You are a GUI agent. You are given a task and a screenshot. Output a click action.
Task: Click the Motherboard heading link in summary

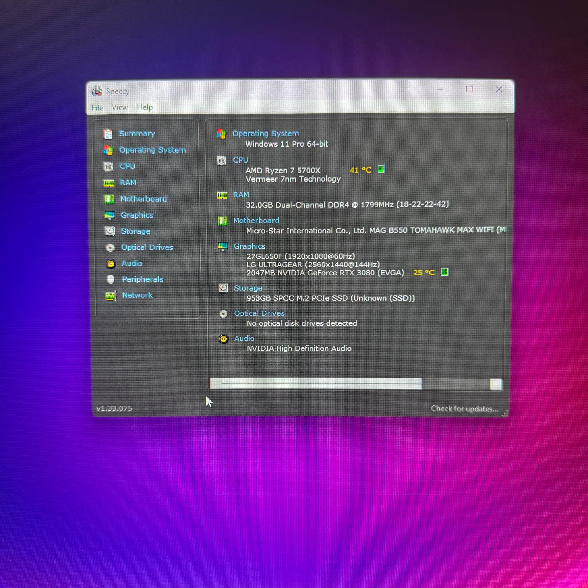256,220
